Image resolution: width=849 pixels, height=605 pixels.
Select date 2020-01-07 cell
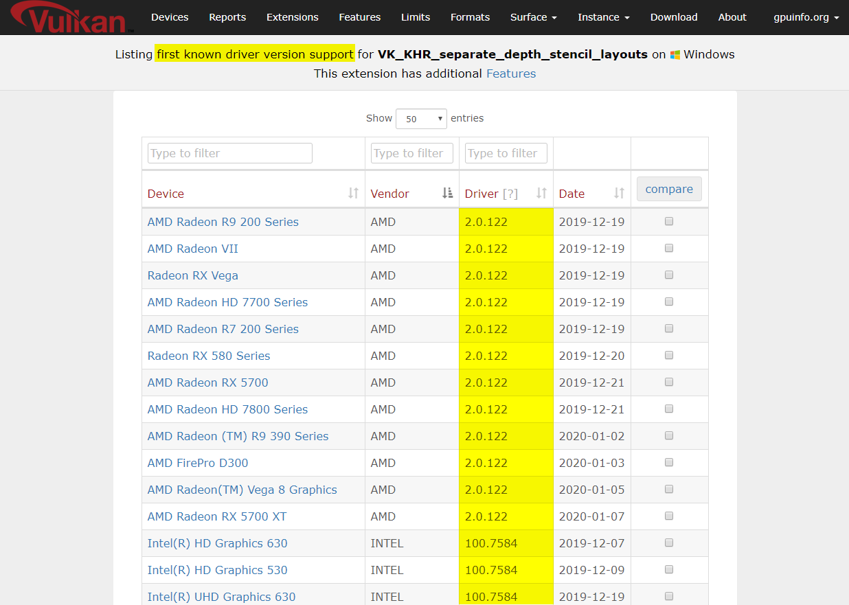(592, 516)
